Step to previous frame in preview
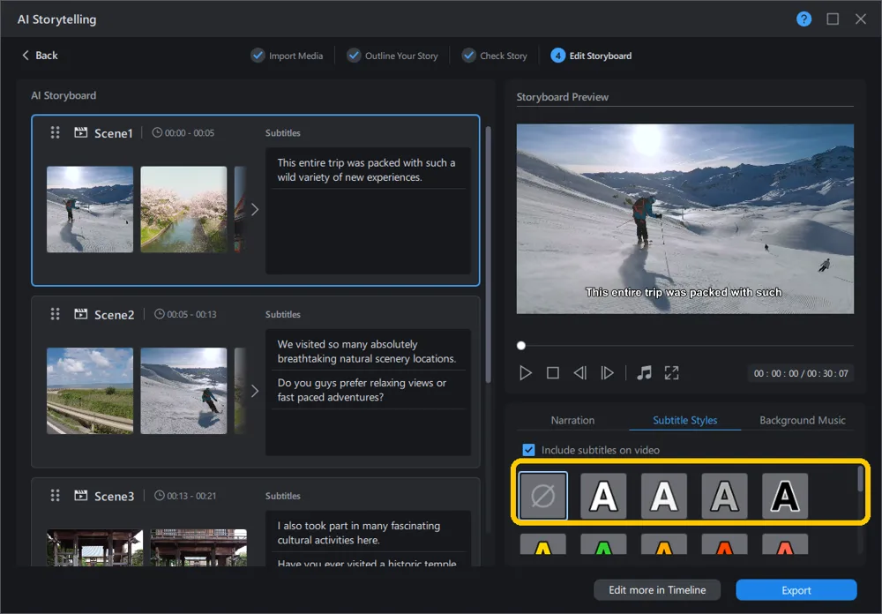This screenshot has height=614, width=882. click(x=580, y=372)
